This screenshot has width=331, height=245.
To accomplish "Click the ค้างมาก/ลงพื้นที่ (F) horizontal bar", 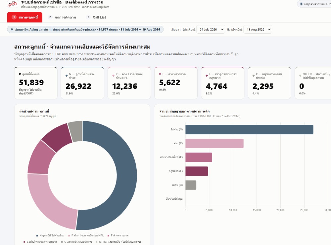I will click(x=199, y=157).
